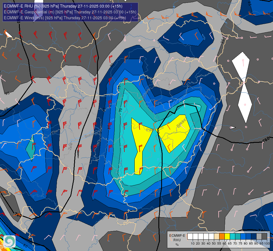Viewport: 273px width, 251px height.
Task: Select the ECMWF-E Geopotential (m) layer title
Action: point(70,12)
